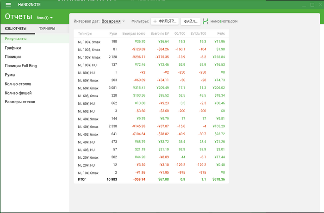Sort by the Руки column header
The width and height of the screenshot is (324, 213).
point(113,33)
